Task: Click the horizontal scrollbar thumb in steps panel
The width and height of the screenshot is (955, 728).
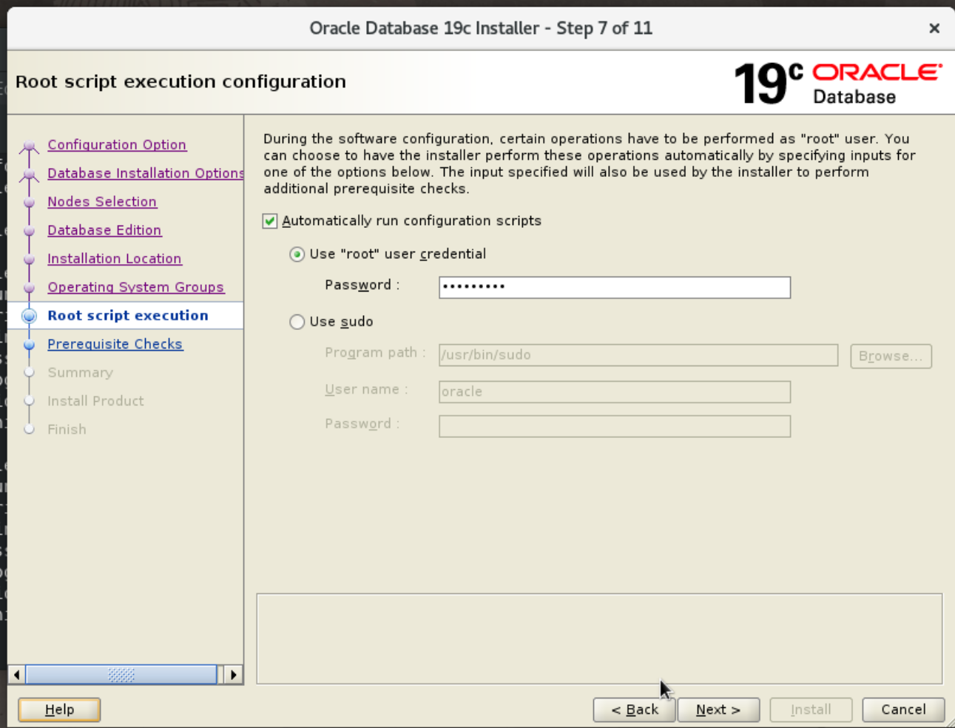Action: (121, 675)
